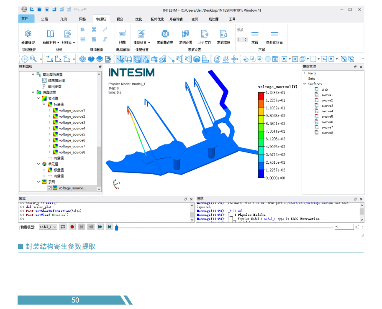Click the 线圈 coil icon
The image size is (382, 309).
pos(122,35)
